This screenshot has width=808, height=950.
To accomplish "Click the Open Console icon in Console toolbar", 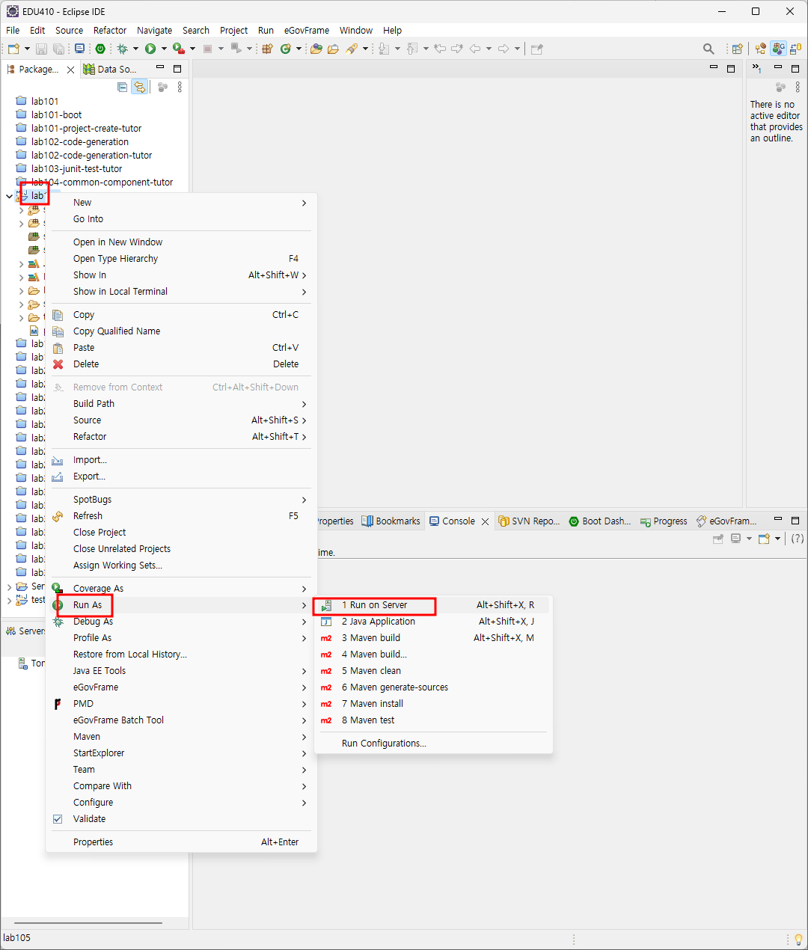I will tap(764, 539).
